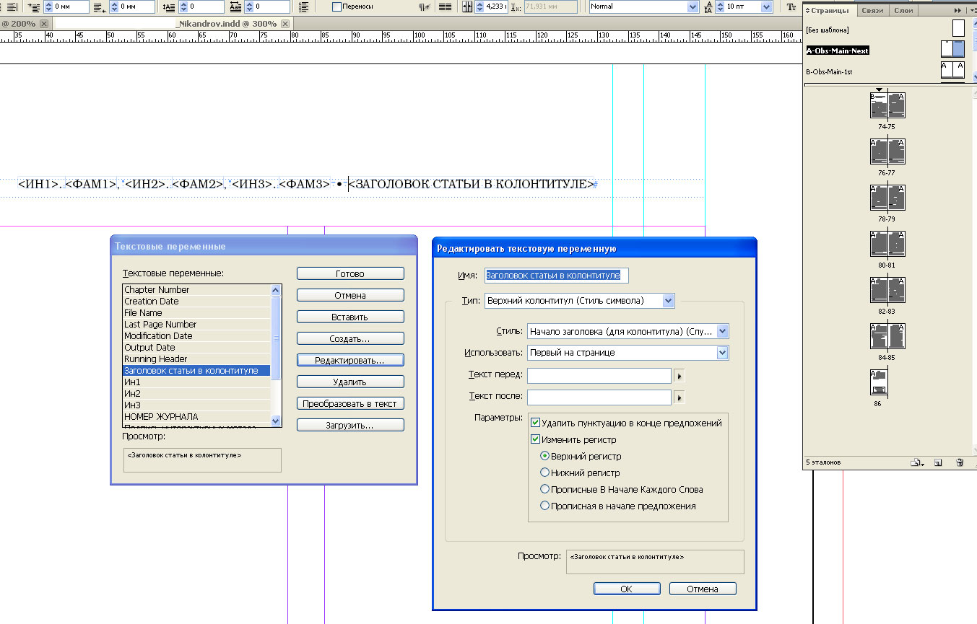Click the Текст после input field
This screenshot has width=977, height=624.
coord(599,397)
